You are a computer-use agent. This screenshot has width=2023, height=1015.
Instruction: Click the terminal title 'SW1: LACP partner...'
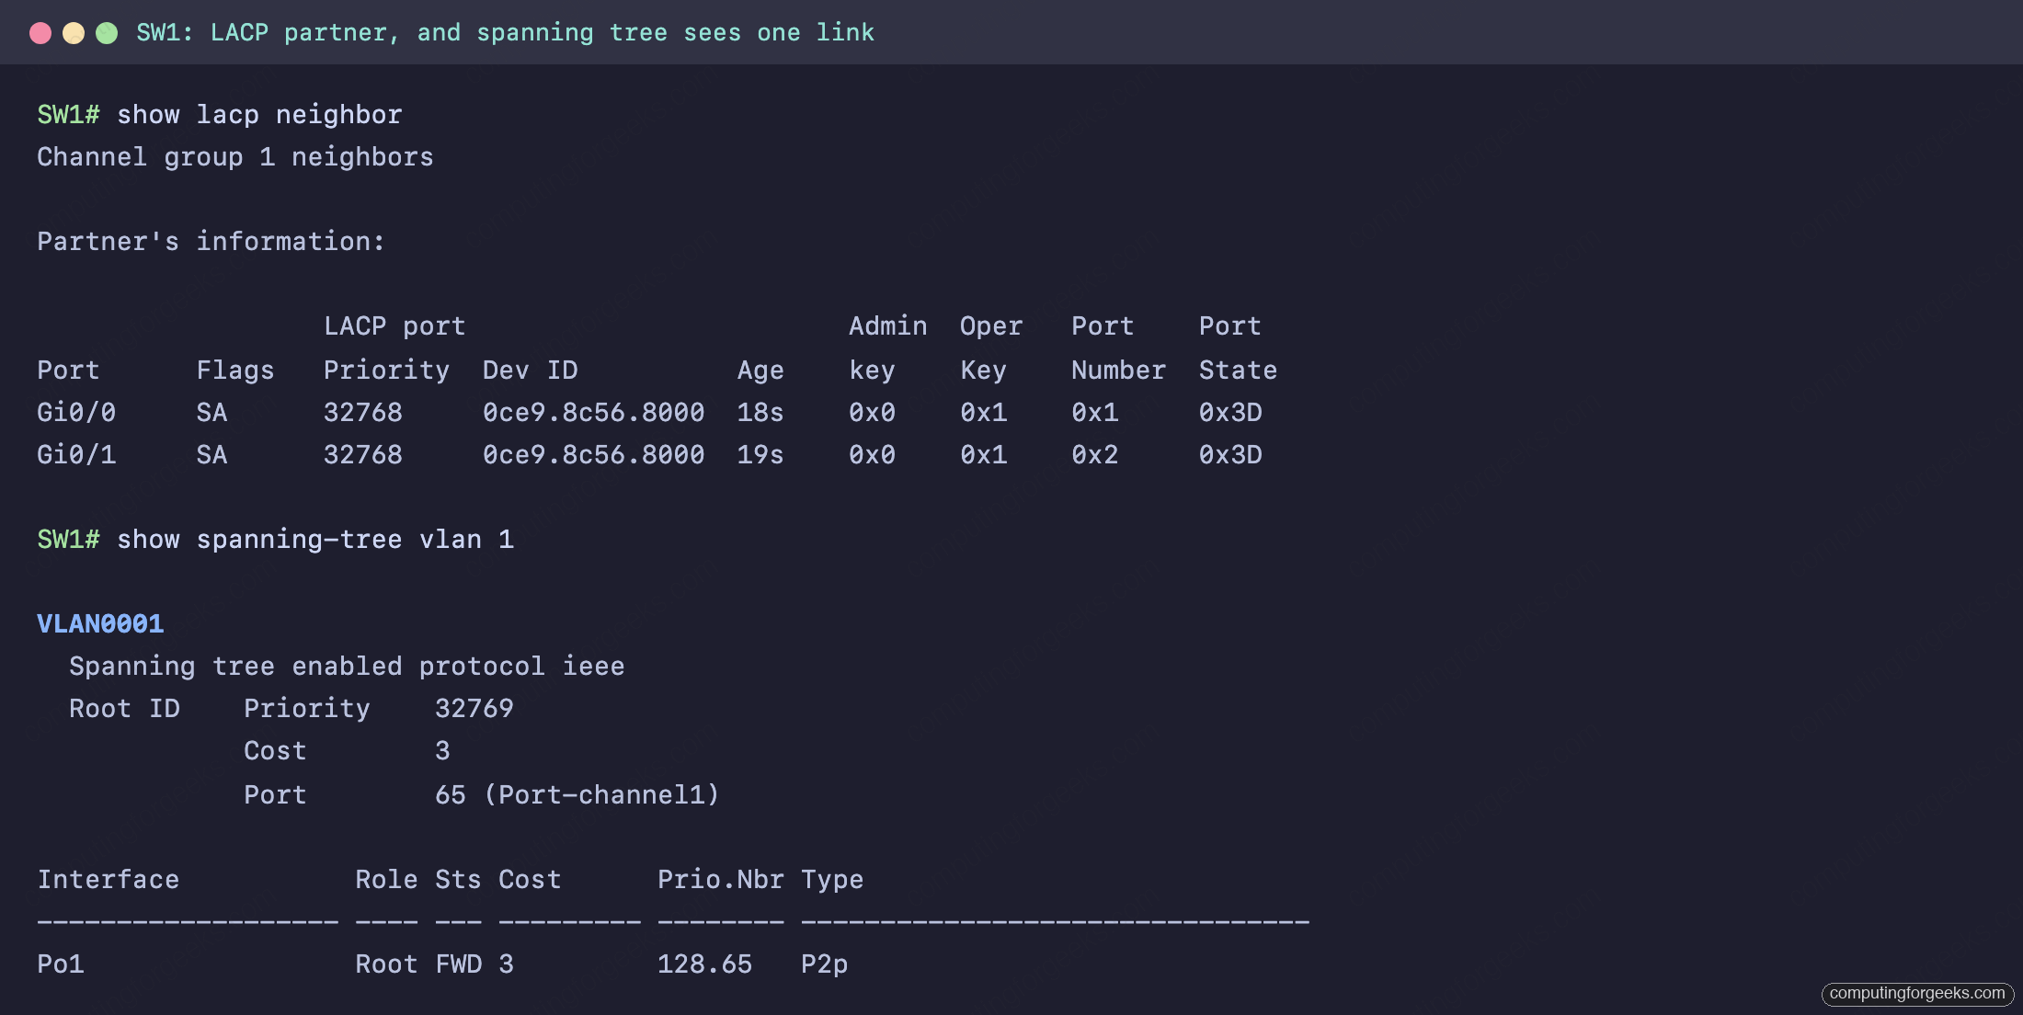point(505,33)
